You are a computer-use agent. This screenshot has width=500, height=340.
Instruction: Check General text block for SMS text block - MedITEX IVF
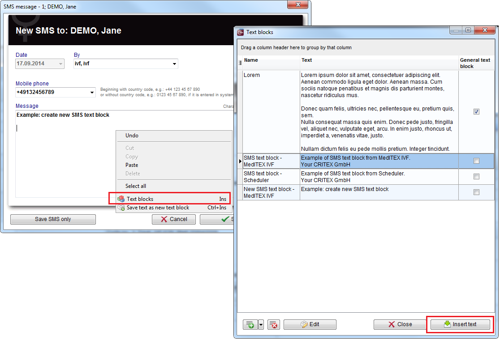click(x=476, y=161)
